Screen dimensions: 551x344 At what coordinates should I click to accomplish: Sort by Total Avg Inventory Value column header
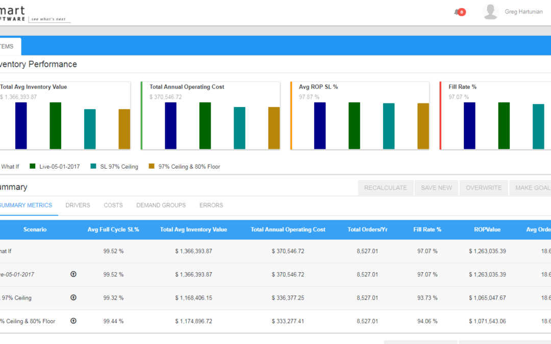click(x=193, y=230)
